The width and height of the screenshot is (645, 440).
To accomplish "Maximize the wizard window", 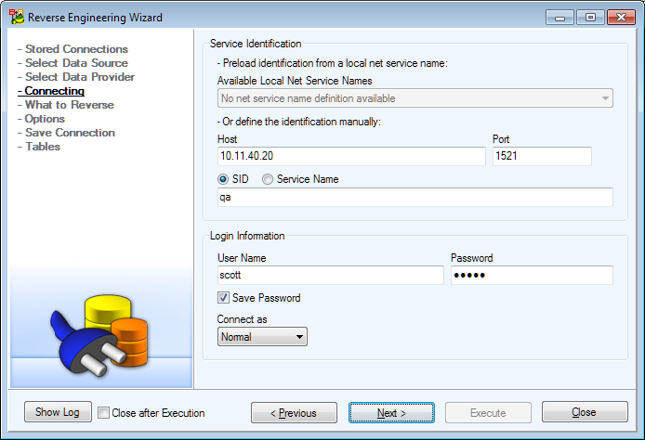I will point(590,18).
